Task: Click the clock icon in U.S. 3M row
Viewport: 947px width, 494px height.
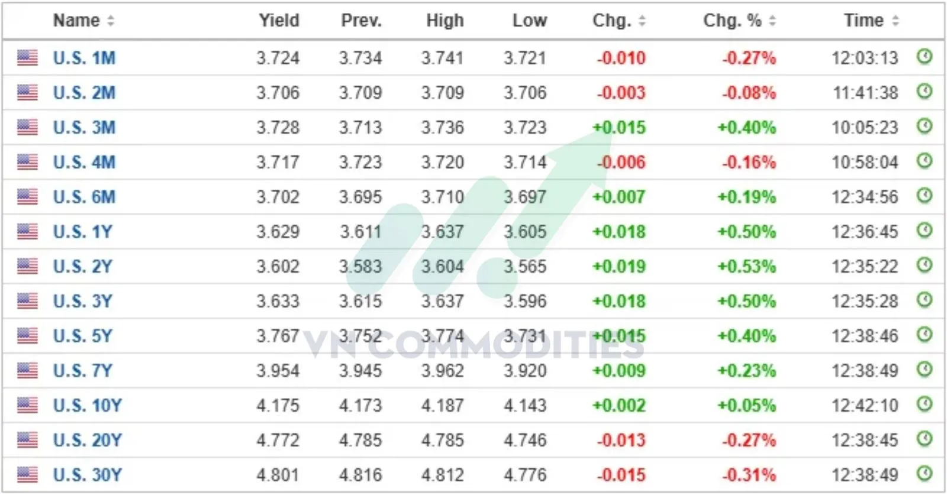Action: [924, 126]
